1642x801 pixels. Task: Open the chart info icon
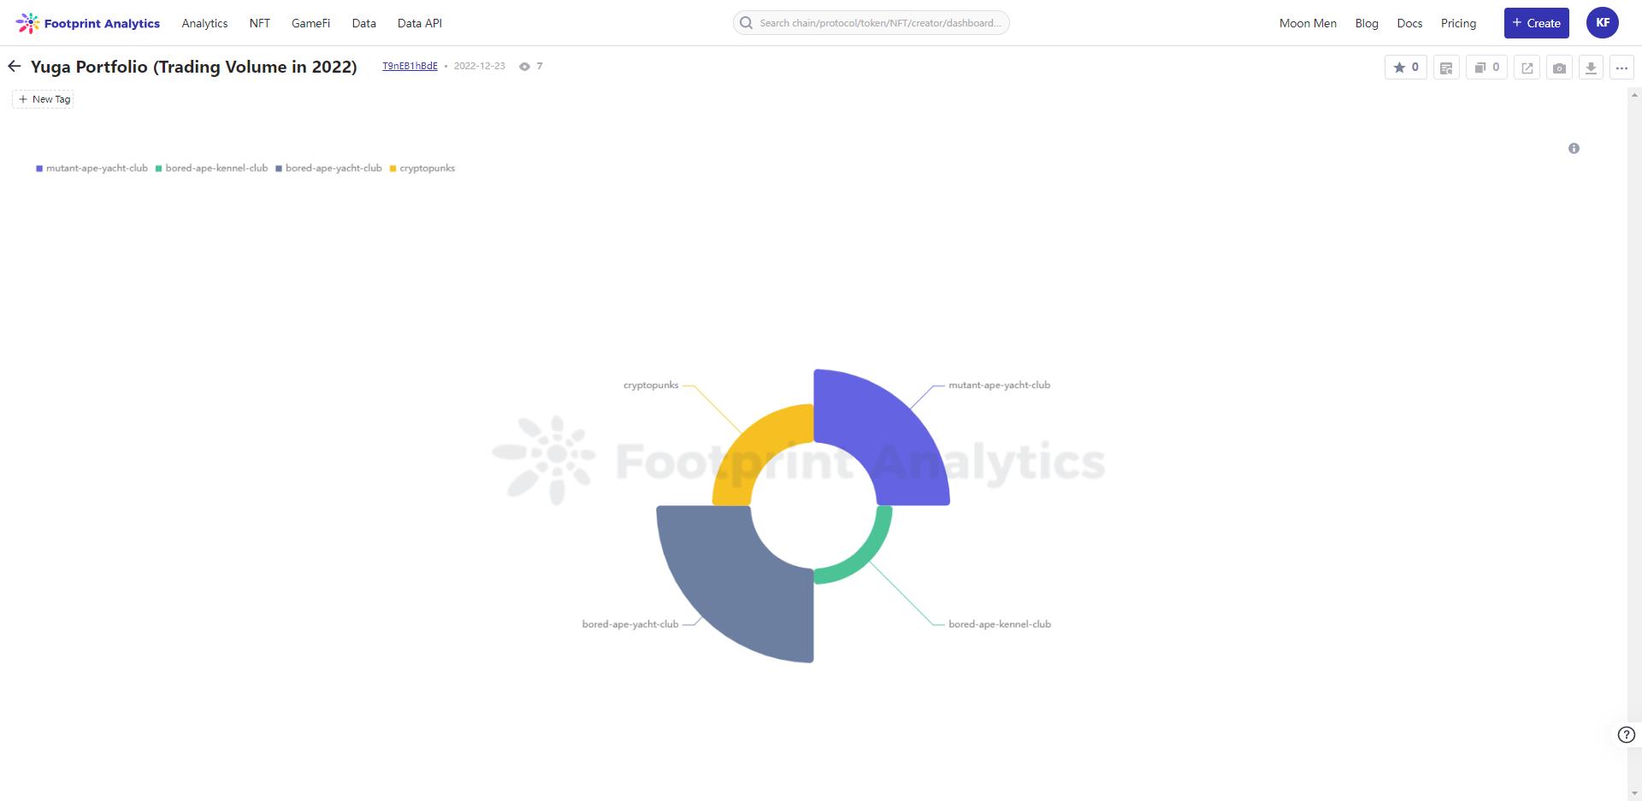(x=1574, y=149)
